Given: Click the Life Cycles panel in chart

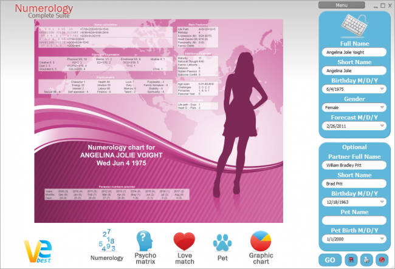Looking at the screenshot, I should 197,88.
